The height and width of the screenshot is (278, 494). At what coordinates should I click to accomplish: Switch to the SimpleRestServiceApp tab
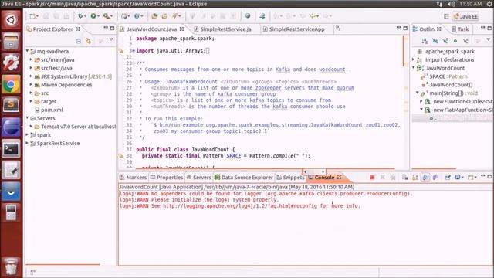tap(296, 29)
